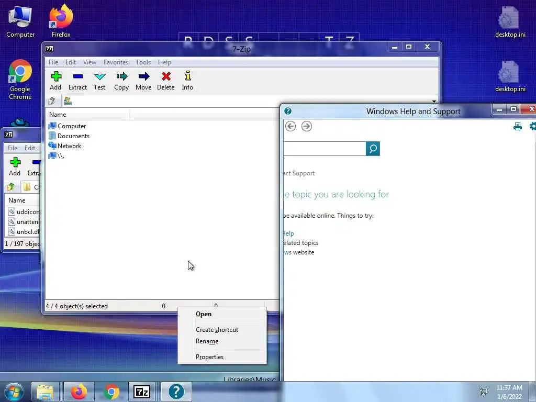Select the unatten file in background 7-Zip
This screenshot has height=402, width=536.
point(24,221)
